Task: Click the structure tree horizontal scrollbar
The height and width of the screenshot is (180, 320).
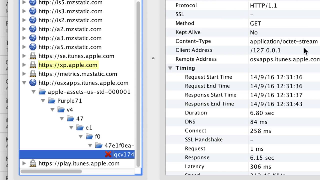Action: [51, 171]
